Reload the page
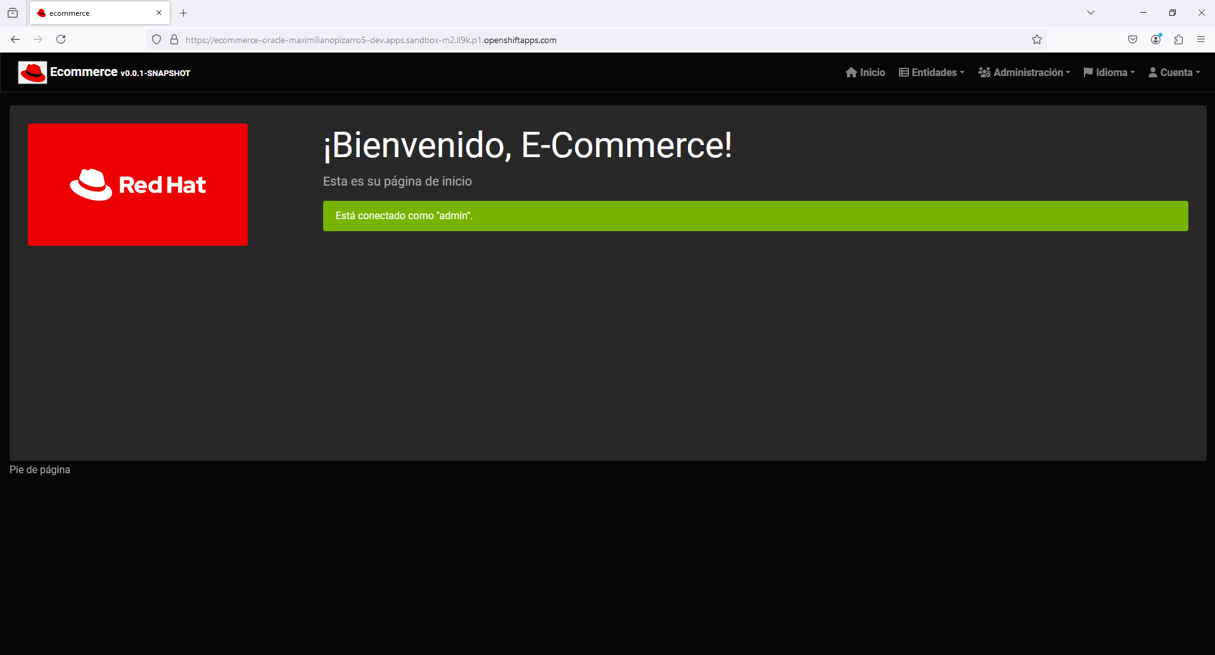The image size is (1215, 655). 61,39
